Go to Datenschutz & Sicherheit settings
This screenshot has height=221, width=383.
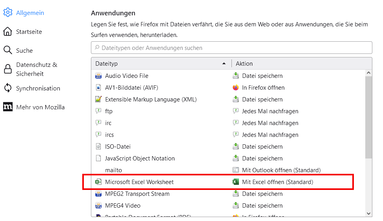[37, 69]
